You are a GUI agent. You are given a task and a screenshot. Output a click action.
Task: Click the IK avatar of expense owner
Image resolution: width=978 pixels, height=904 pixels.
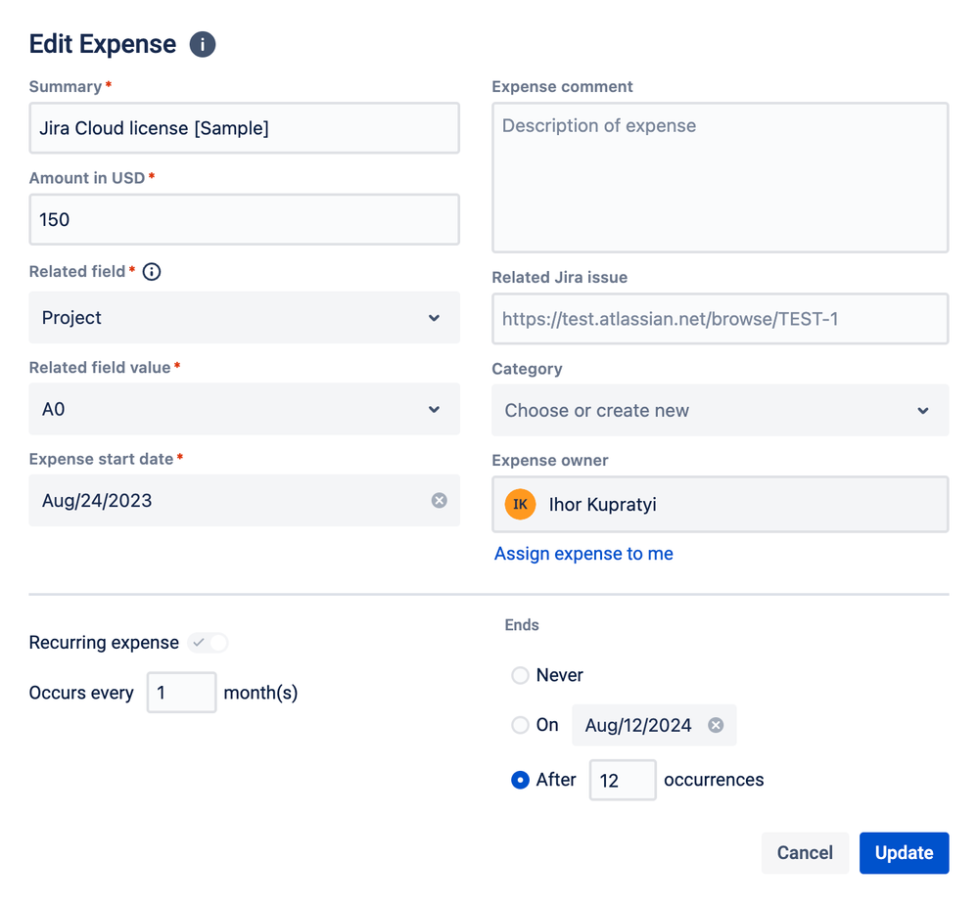click(520, 505)
